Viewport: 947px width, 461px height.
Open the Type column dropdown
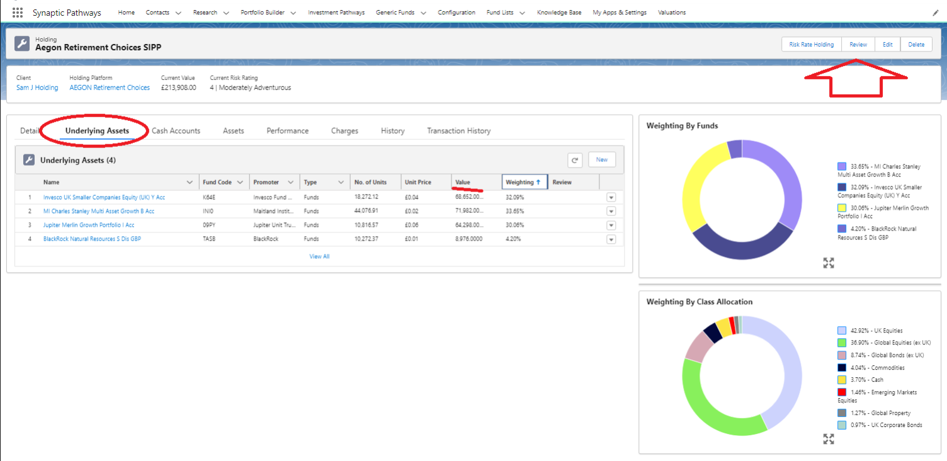(341, 183)
